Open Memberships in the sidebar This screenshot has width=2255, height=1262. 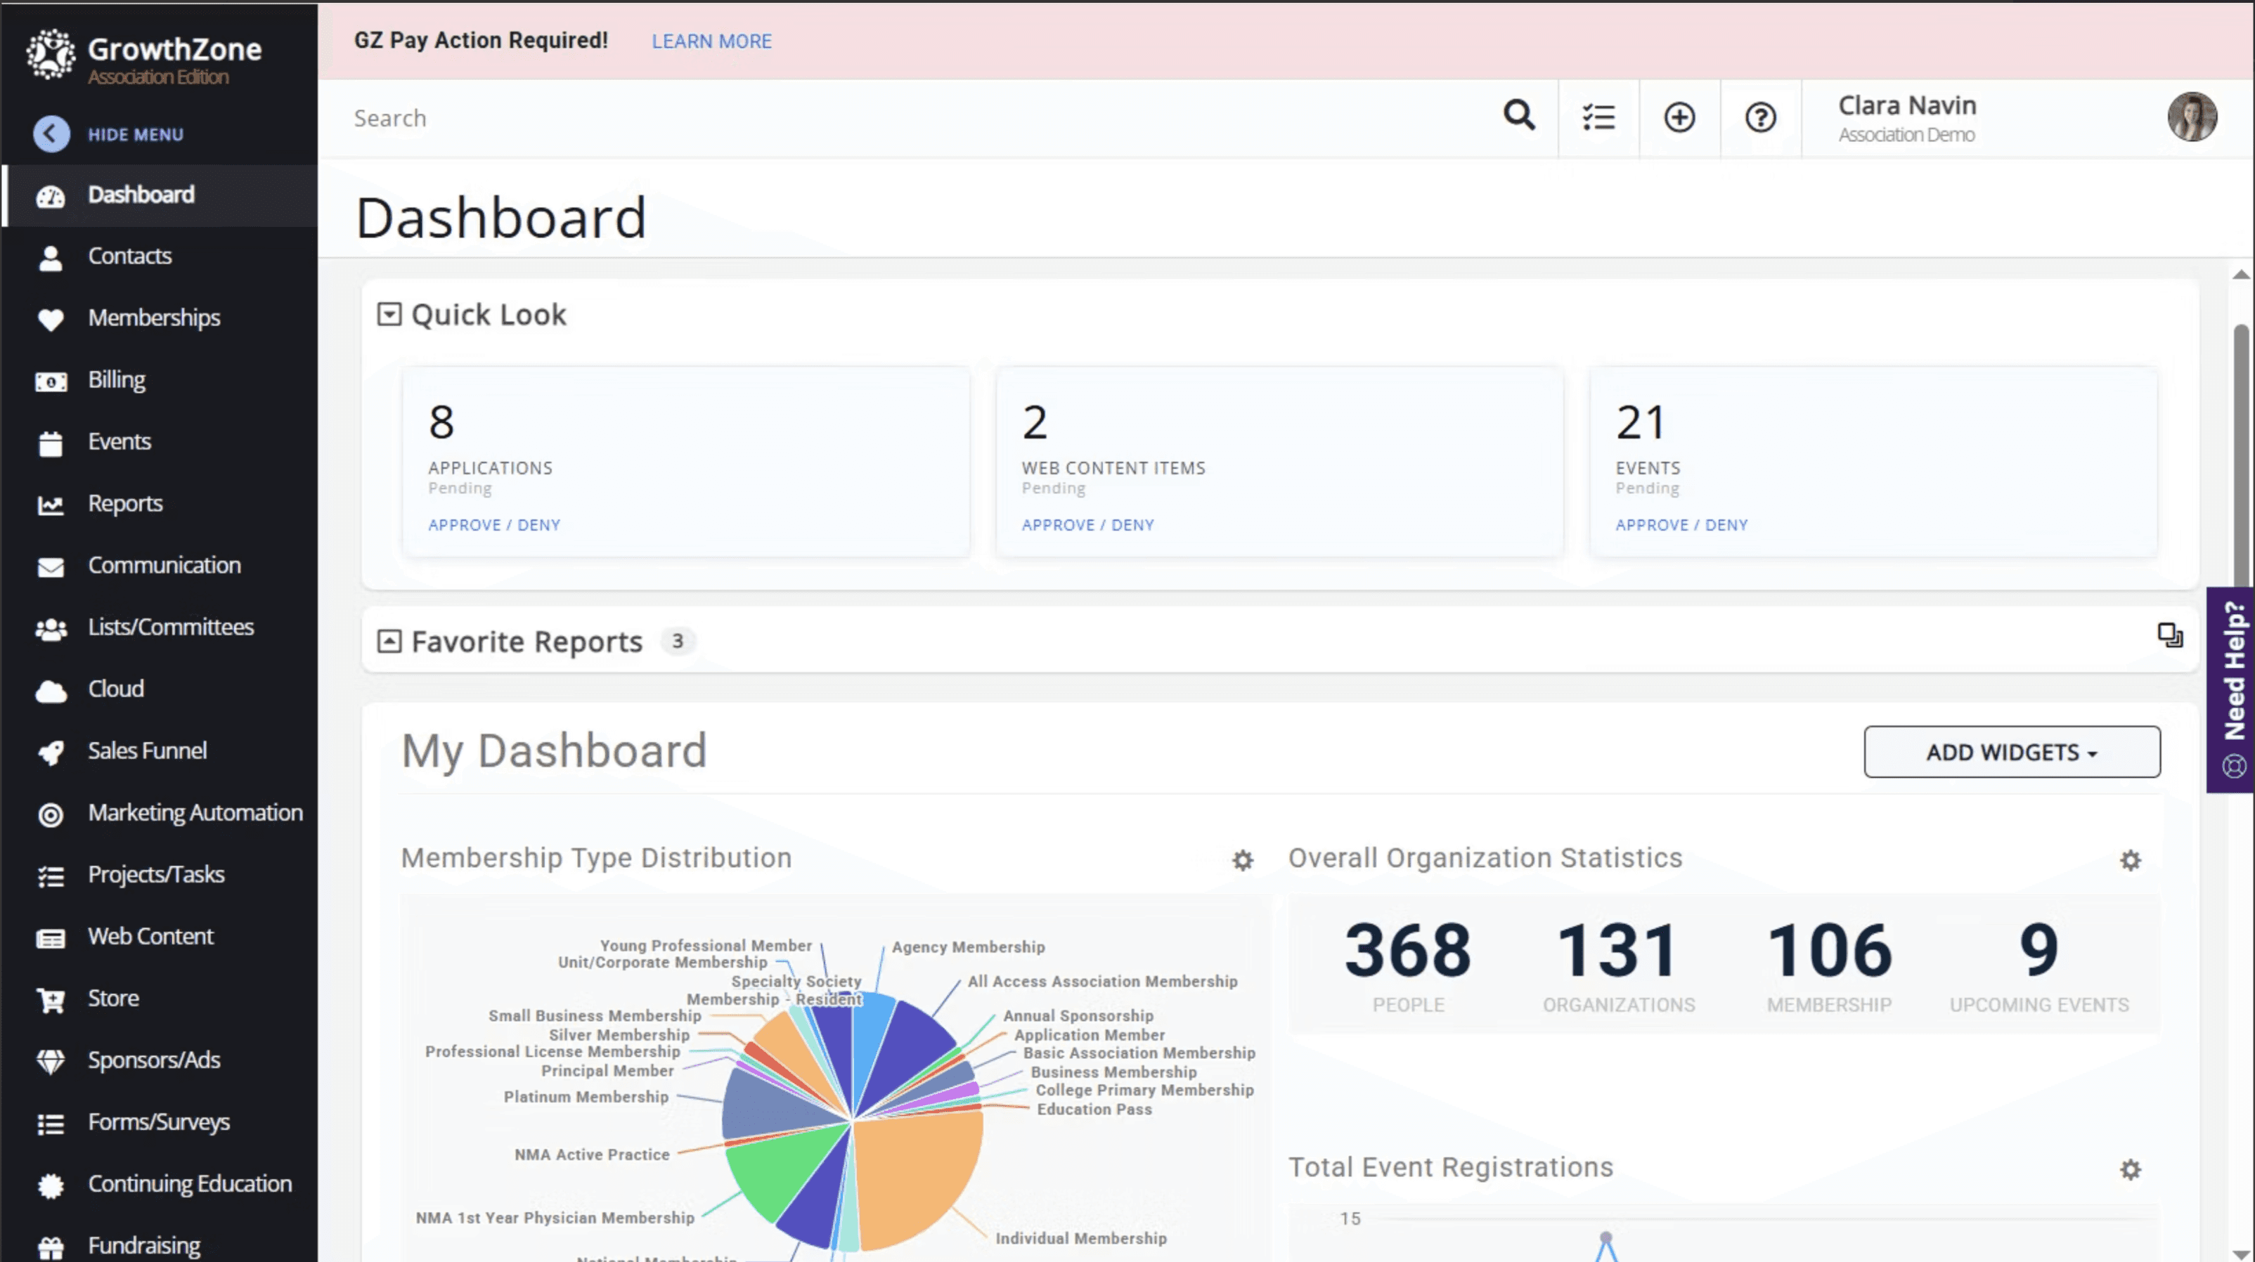[x=153, y=318]
